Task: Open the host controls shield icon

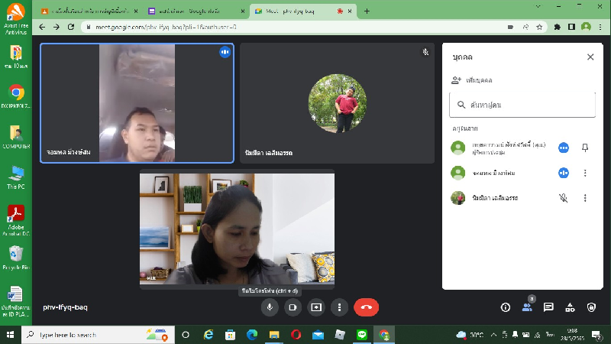Action: (591, 307)
